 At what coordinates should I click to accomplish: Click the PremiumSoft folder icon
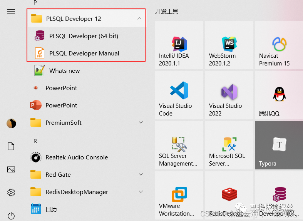coord(36,122)
